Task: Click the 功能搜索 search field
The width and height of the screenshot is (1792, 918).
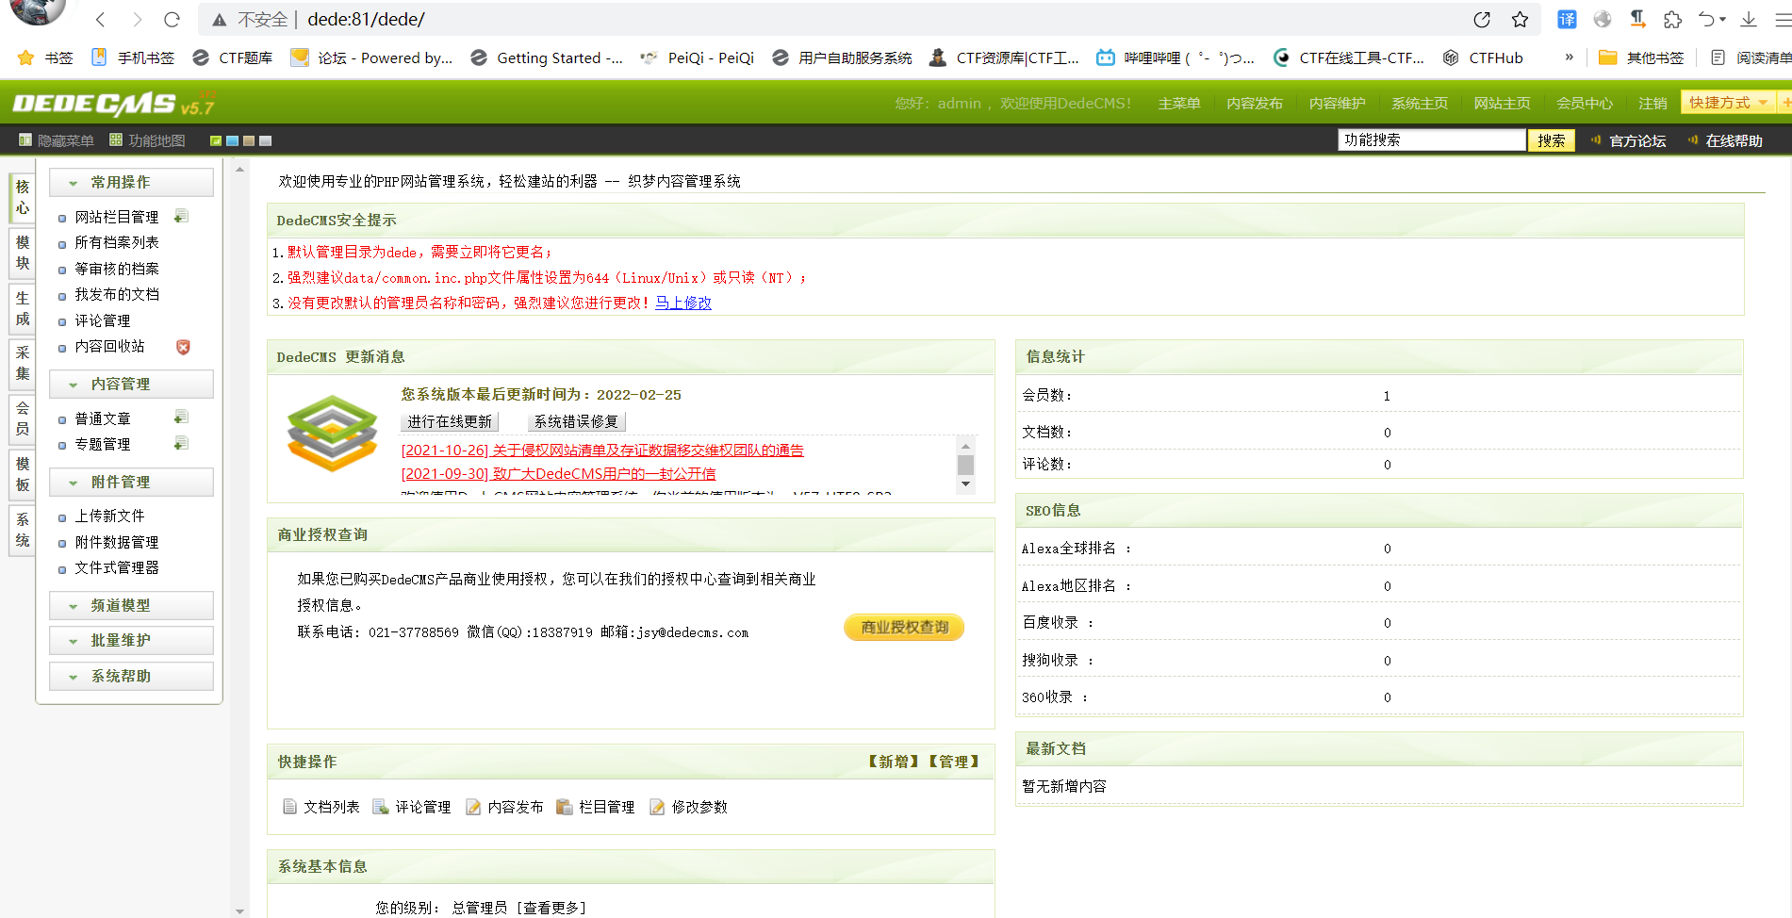Action: [x=1431, y=140]
